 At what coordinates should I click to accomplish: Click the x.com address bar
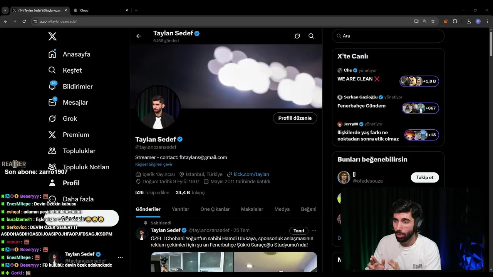(x=220, y=22)
